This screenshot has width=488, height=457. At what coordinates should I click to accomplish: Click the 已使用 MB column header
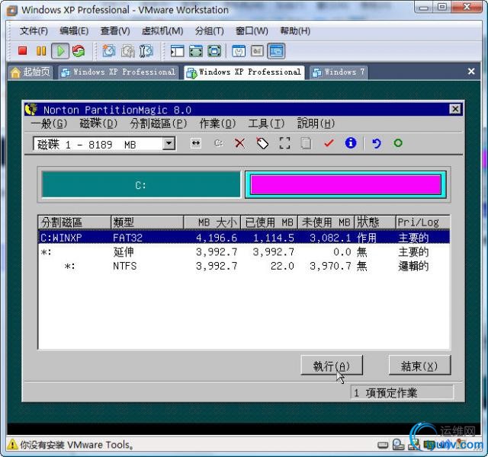[269, 222]
